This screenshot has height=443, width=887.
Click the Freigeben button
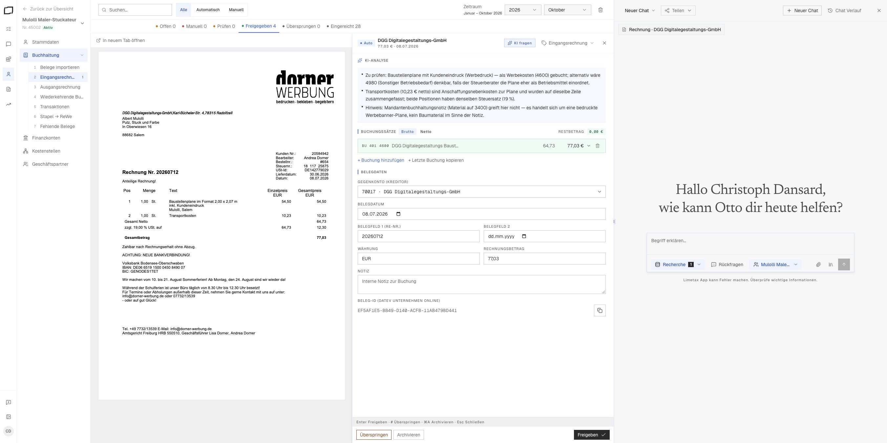tap(592, 435)
